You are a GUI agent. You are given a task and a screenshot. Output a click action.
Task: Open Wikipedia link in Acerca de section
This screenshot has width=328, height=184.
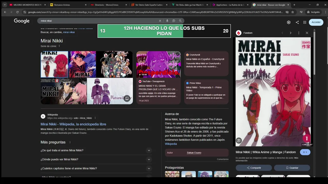[x=171, y=144]
